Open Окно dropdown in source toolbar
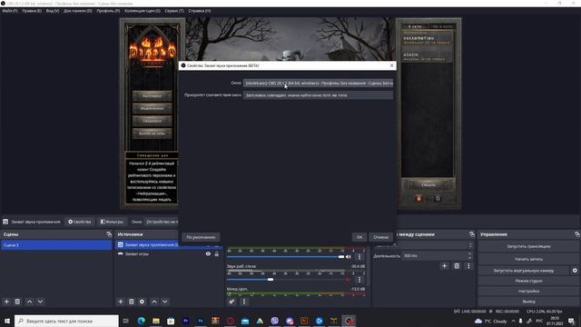 click(x=162, y=222)
